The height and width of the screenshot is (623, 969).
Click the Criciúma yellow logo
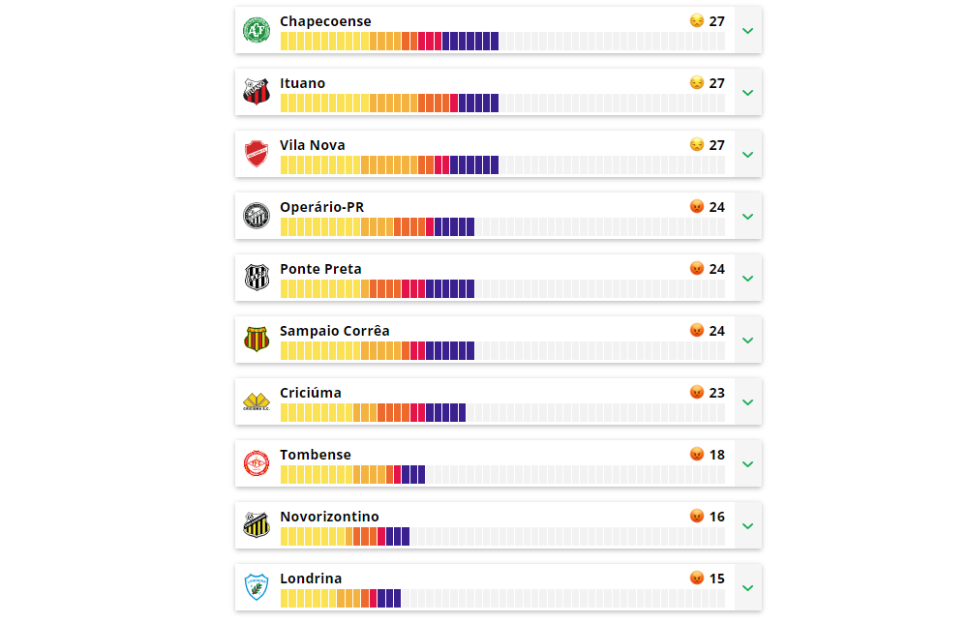[257, 401]
